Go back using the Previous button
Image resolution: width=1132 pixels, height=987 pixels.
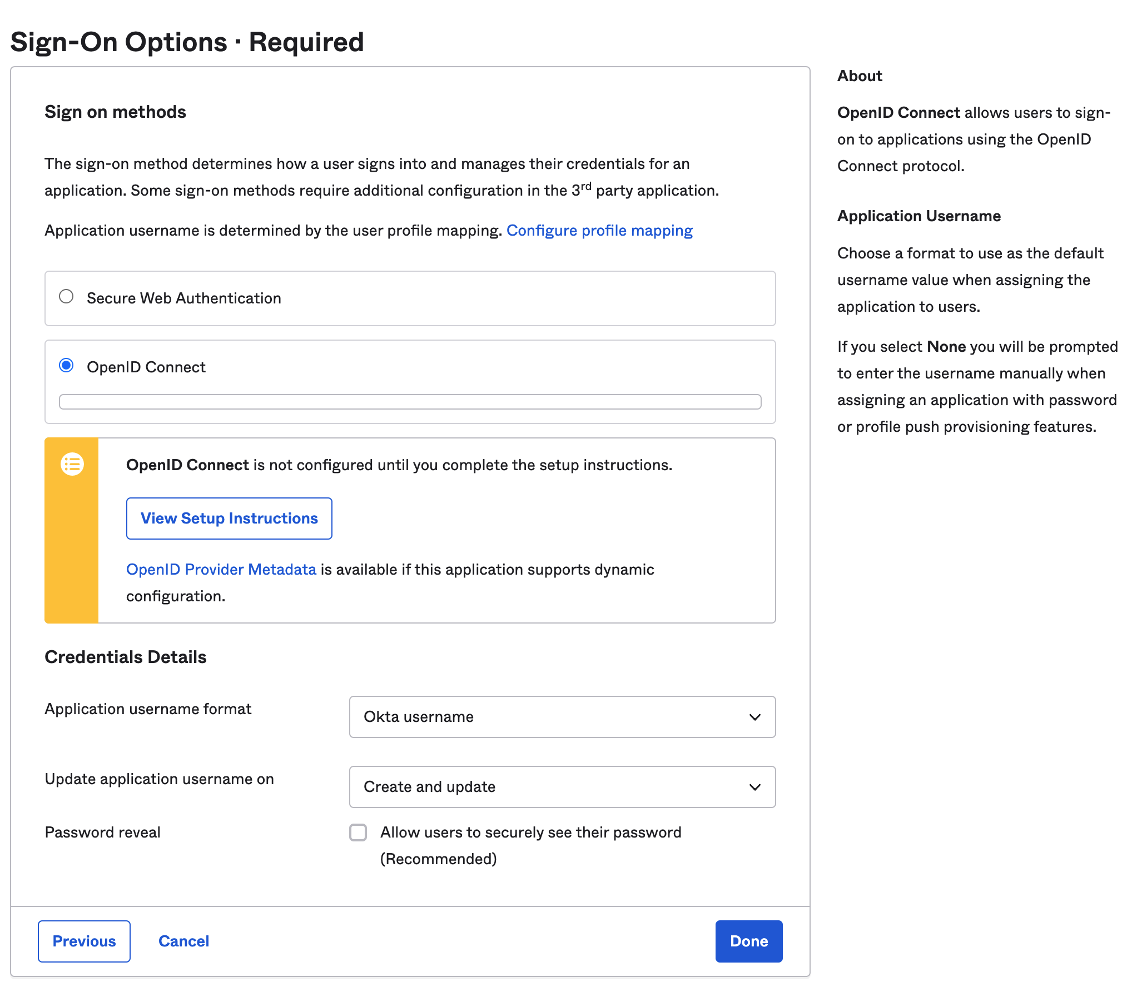(83, 941)
